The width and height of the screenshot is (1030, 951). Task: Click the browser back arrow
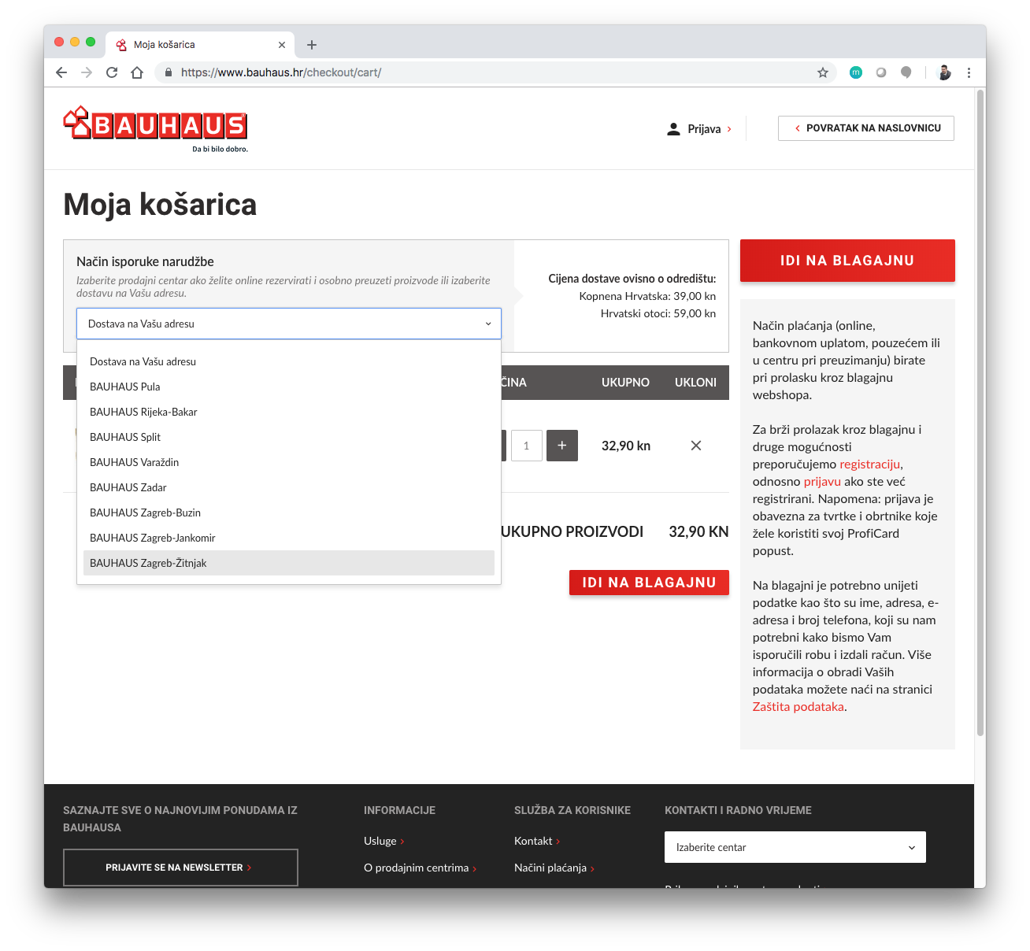pyautogui.click(x=61, y=72)
